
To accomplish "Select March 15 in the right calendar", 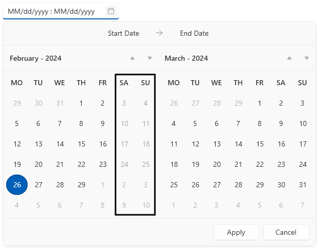I will click(x=260, y=144).
